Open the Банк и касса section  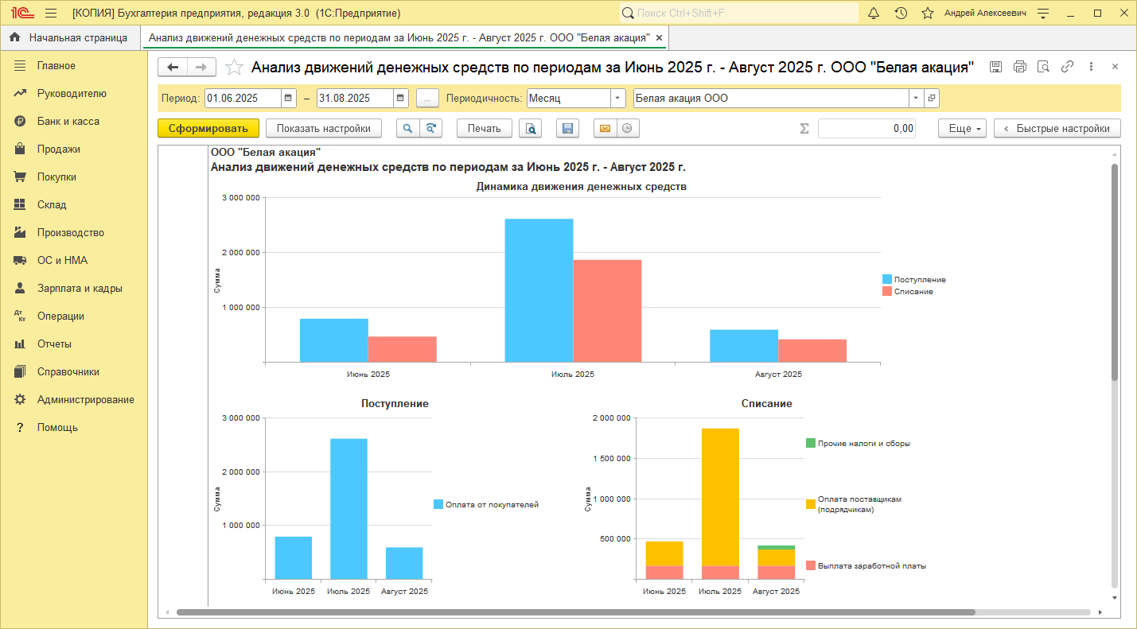pyautogui.click(x=68, y=121)
